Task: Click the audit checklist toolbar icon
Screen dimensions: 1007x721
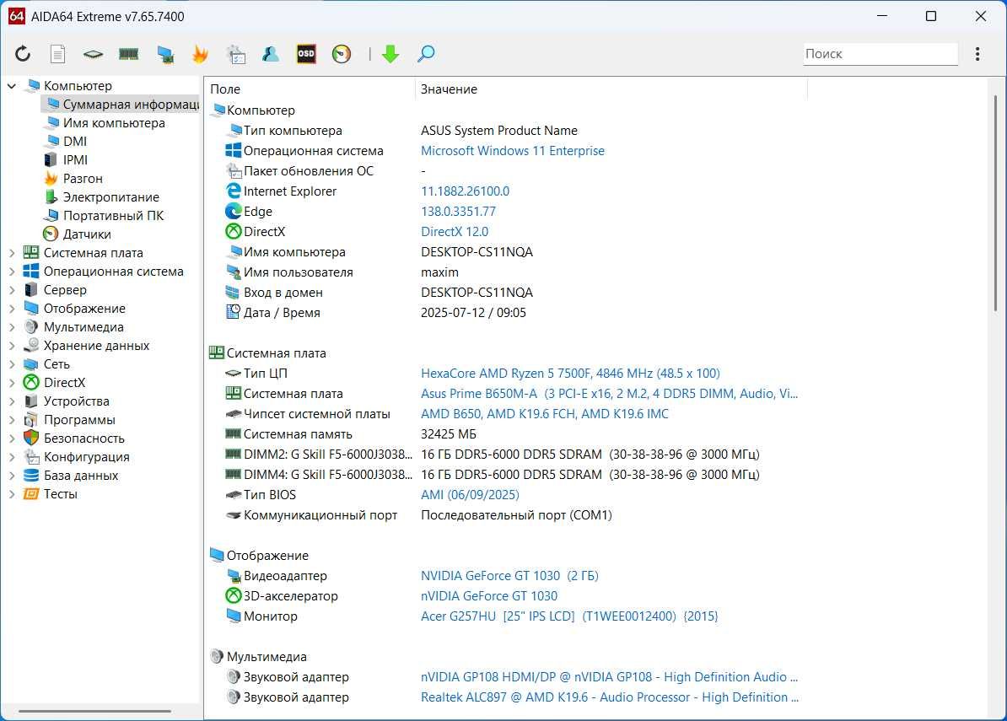Action: pos(235,54)
